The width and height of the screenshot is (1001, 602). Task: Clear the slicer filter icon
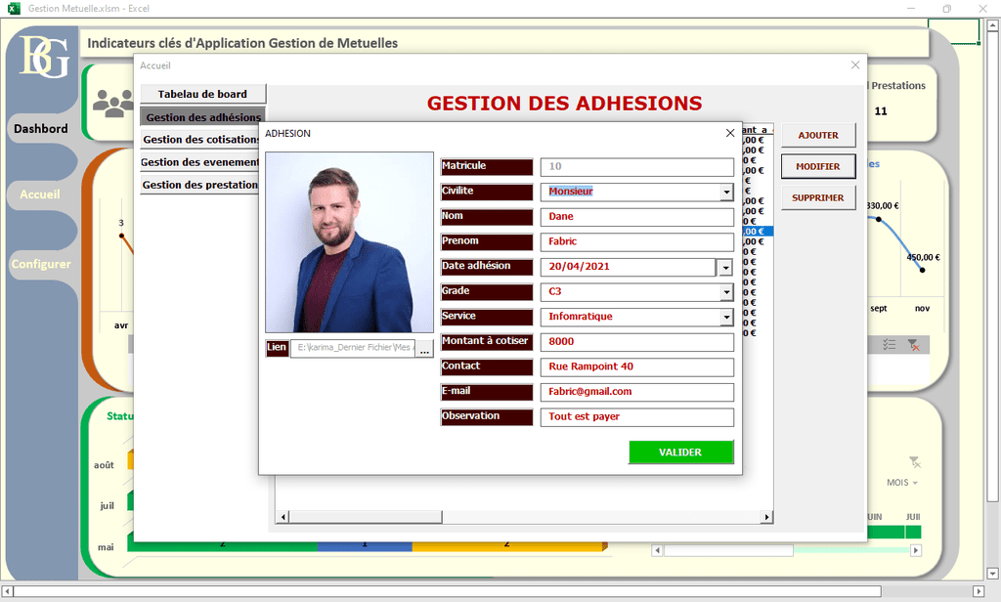click(914, 345)
